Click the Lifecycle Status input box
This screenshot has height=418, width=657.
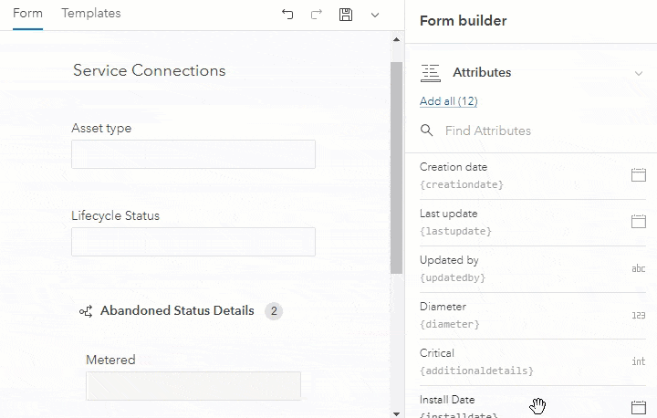(193, 242)
